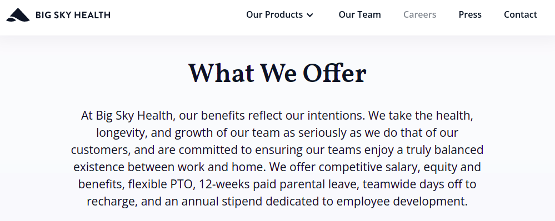Click the word longevity in the paragraph

point(122,133)
